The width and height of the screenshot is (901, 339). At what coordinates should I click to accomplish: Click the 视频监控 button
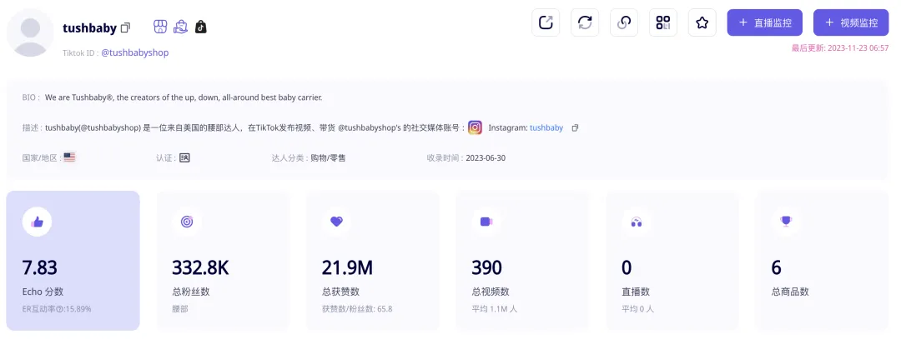[x=850, y=22]
